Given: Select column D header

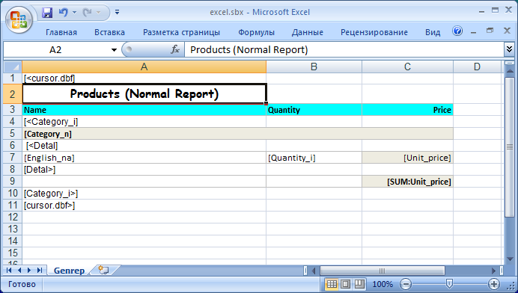Looking at the screenshot, I should [477, 67].
